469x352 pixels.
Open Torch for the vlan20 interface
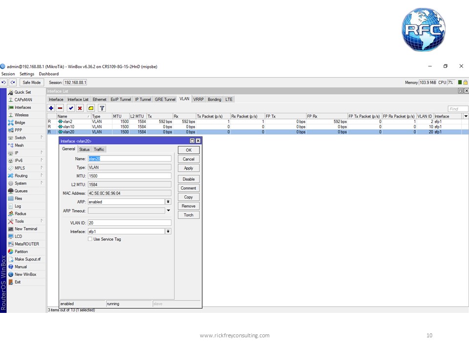tap(188, 215)
